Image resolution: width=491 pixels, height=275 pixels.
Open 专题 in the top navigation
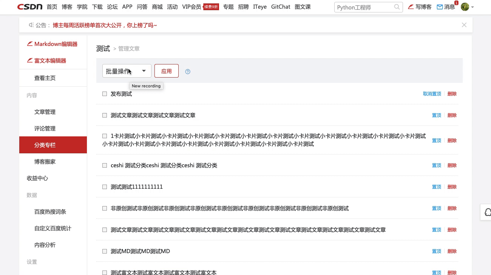pos(229,7)
